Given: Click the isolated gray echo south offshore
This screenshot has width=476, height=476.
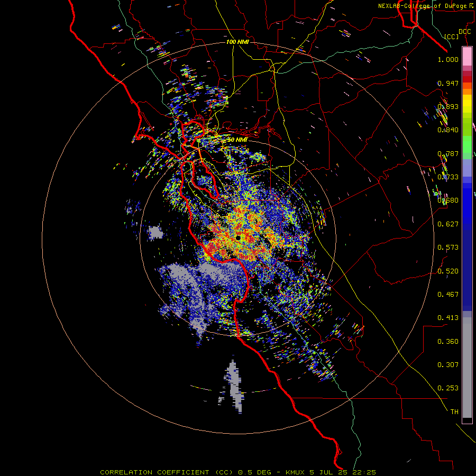Looking at the screenshot, I should coord(233,386).
